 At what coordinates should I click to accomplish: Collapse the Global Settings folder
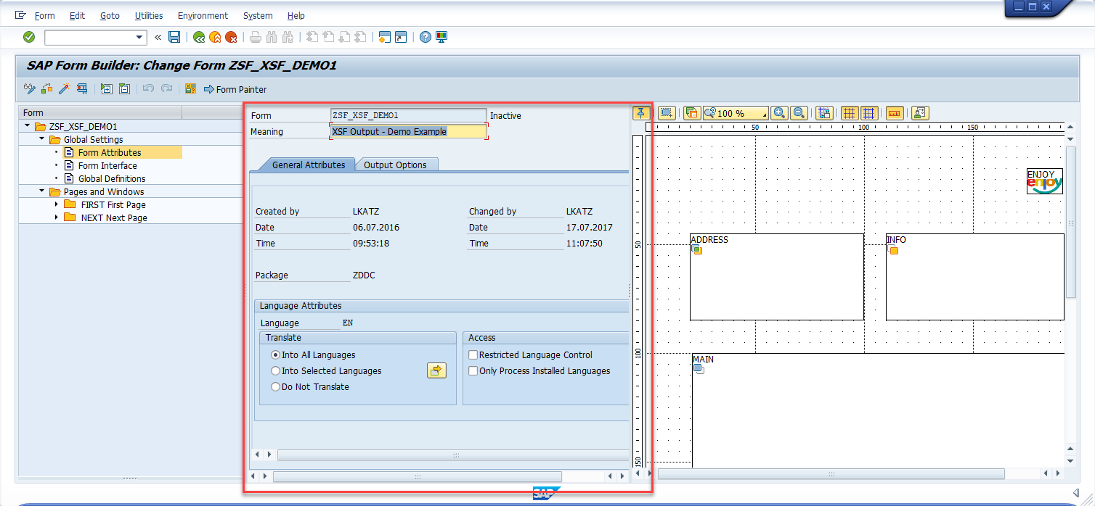click(41, 139)
